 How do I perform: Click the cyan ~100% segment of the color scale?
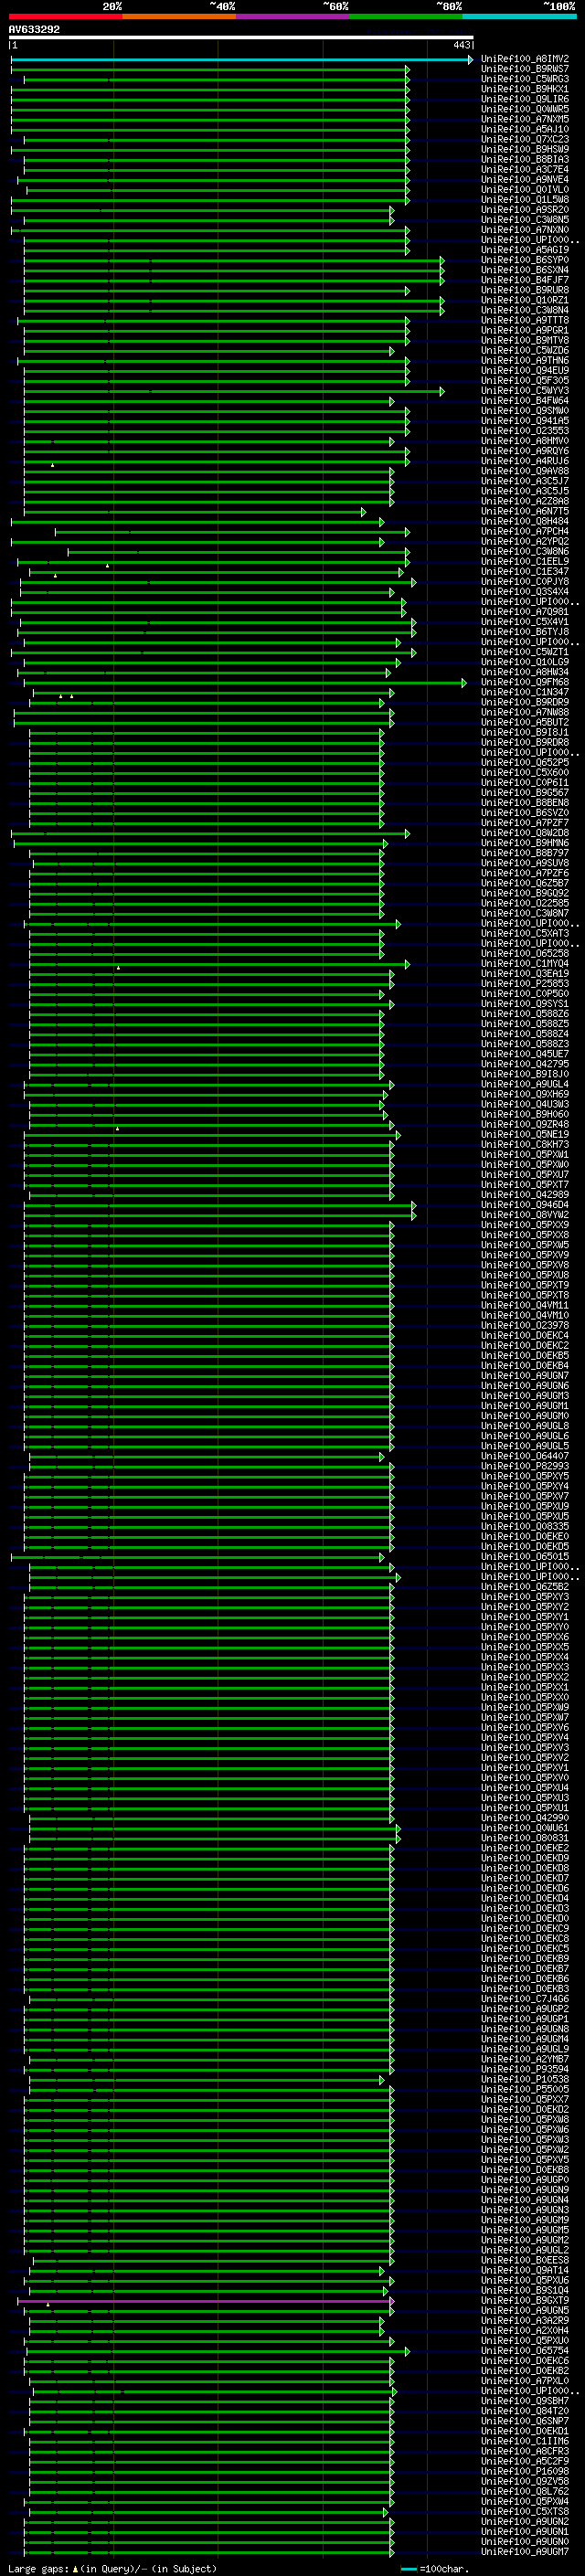pyautogui.click(x=519, y=16)
